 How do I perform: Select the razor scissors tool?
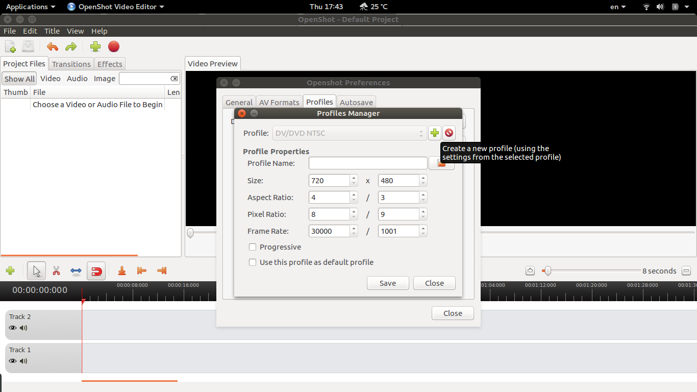click(x=57, y=271)
